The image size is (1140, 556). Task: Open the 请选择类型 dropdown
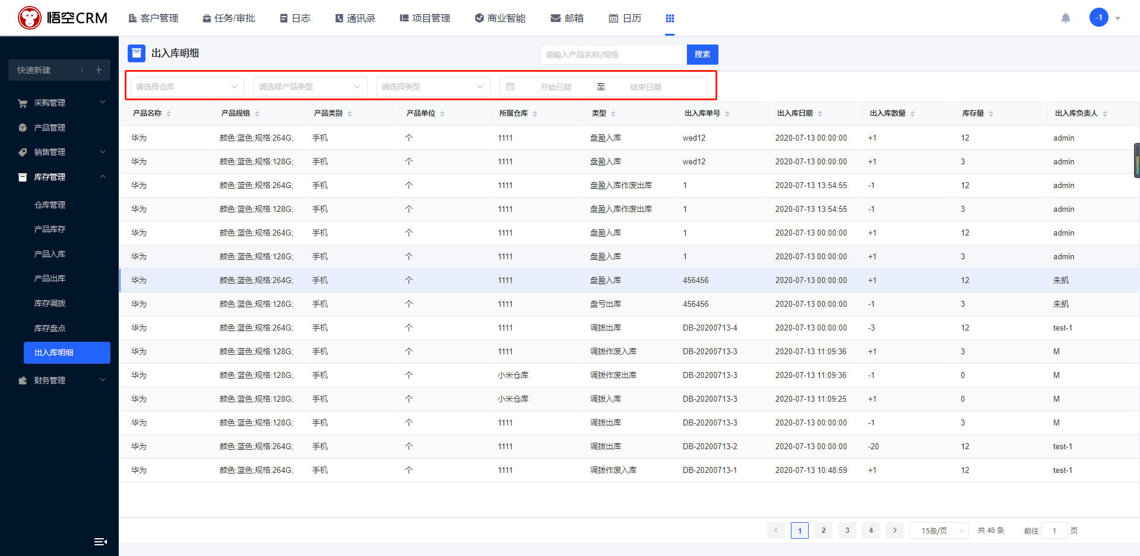point(433,87)
